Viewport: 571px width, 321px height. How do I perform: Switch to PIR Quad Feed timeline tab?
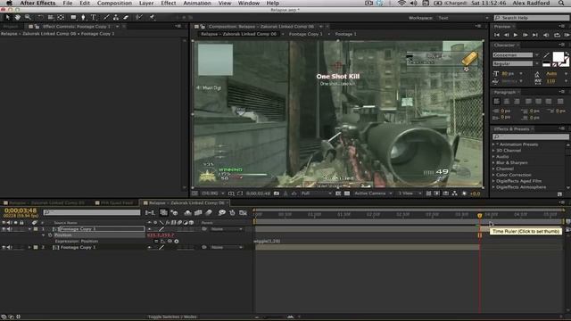point(117,202)
